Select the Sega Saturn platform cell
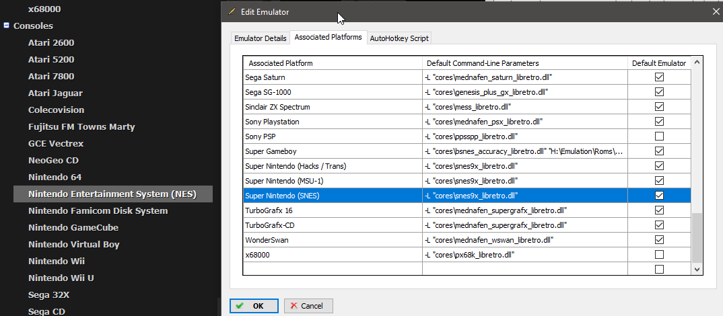Image resolution: width=723 pixels, height=316 pixels. 333,77
